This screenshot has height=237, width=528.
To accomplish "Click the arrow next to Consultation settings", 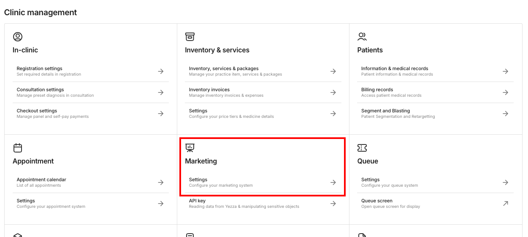I will click(x=161, y=93).
